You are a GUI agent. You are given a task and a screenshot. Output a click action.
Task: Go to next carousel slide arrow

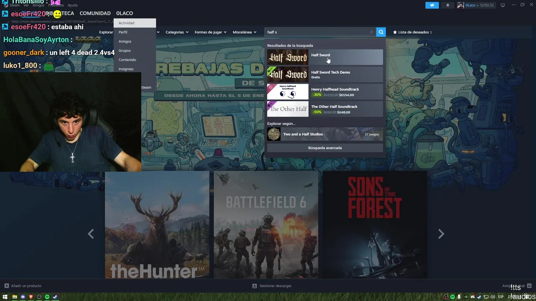point(441,234)
